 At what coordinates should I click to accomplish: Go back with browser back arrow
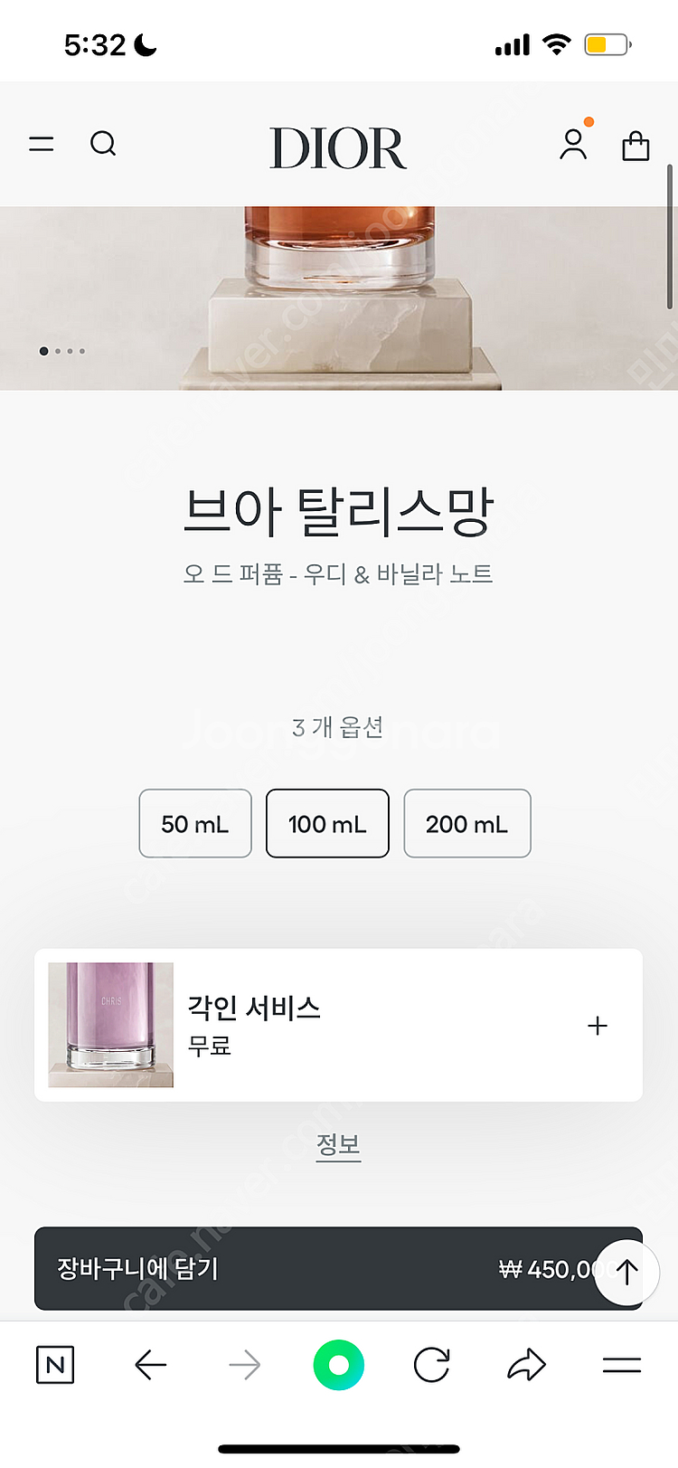pos(151,1365)
